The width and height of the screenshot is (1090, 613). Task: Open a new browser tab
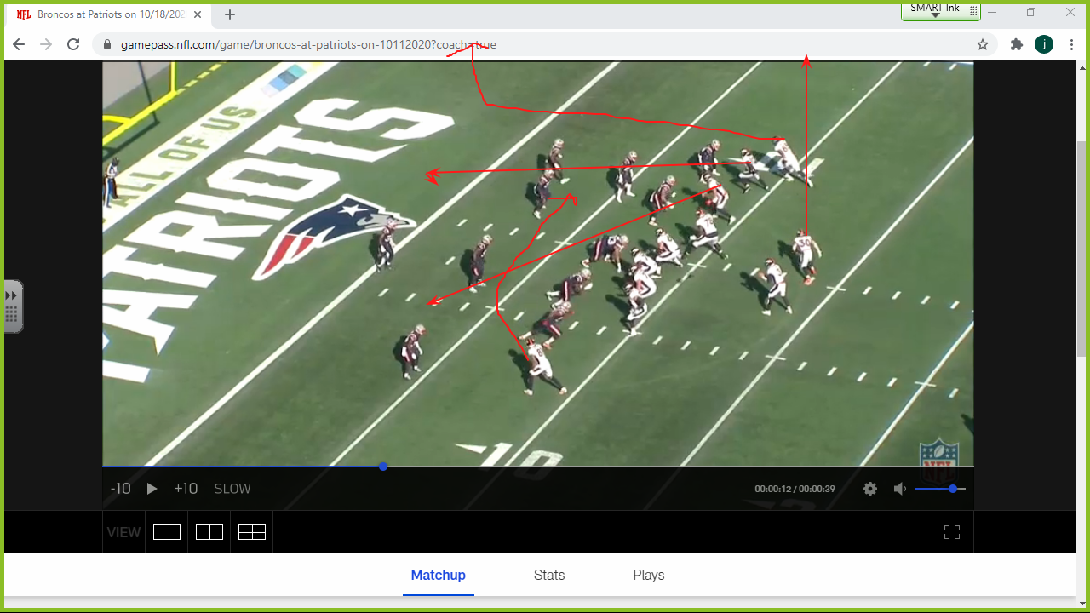230,14
